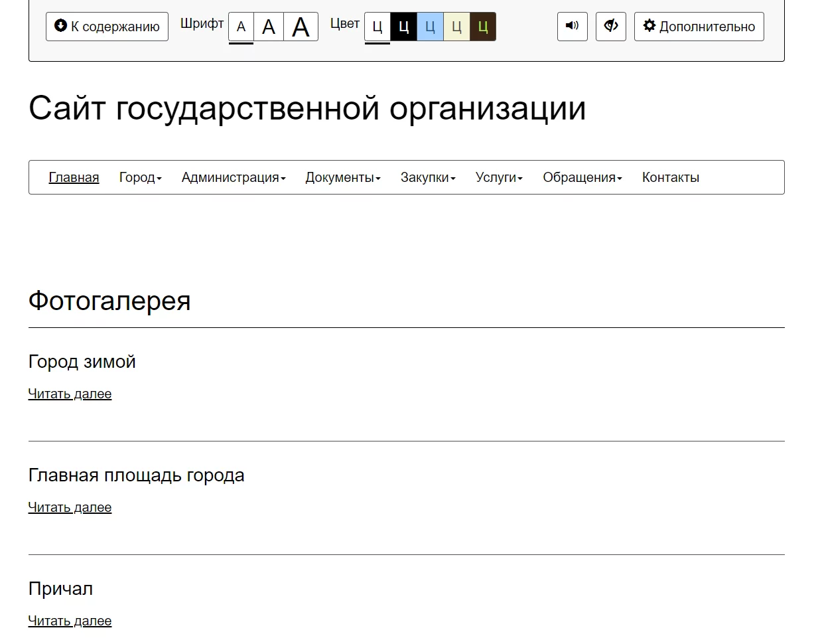Choose black background color scheme Ц

pos(403,27)
